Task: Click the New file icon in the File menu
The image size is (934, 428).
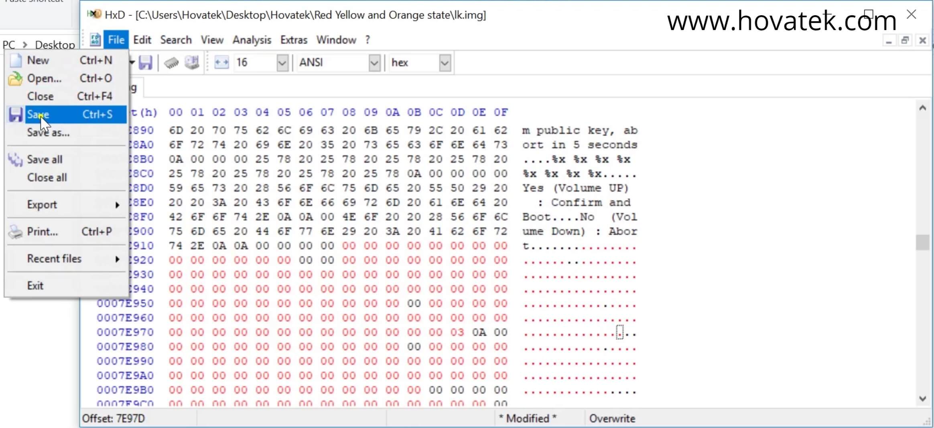Action: tap(15, 60)
